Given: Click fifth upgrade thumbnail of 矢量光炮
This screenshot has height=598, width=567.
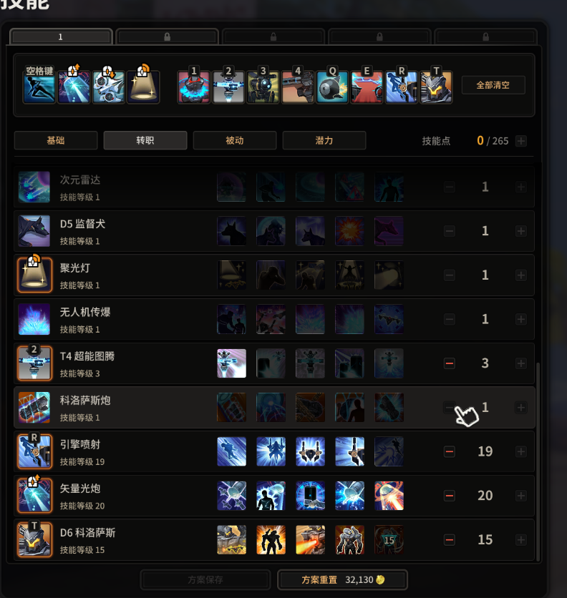Looking at the screenshot, I should (389, 496).
